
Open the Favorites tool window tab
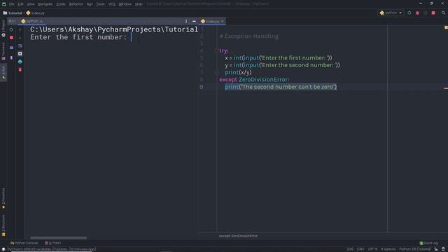(x=3, y=198)
